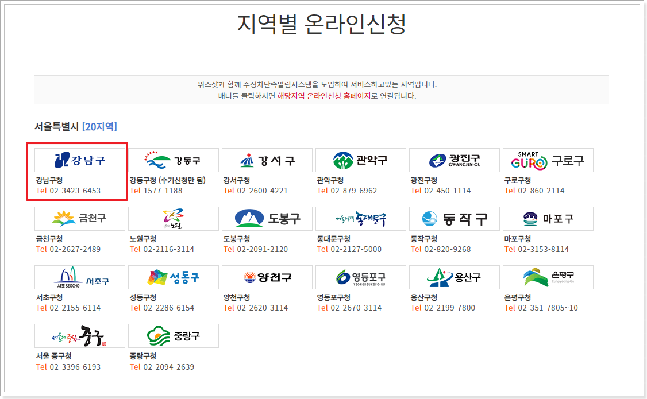Open the 마포구 district banner

click(x=548, y=219)
